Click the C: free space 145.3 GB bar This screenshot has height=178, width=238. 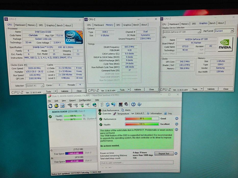click(x=74, y=153)
